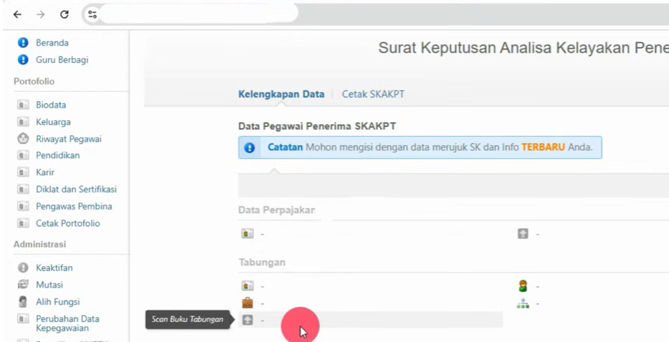Viewport: 669px width, 342px height.
Task: Open the Mutasi menu item
Action: 49,285
